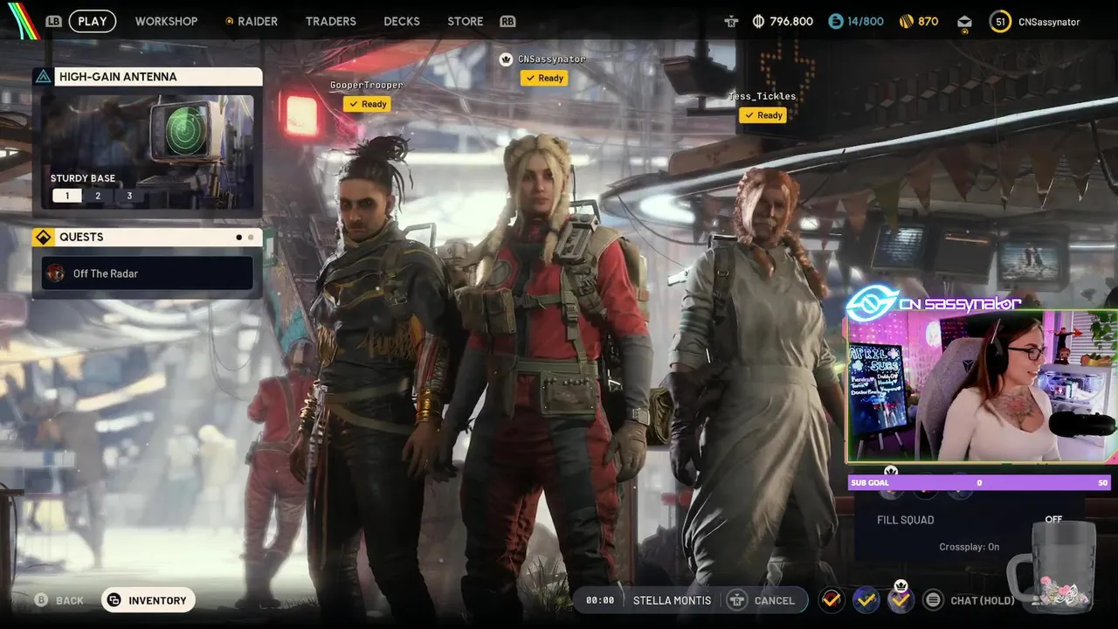Open the PLAY tab
Image resolution: width=1118 pixels, height=629 pixels.
coord(93,21)
